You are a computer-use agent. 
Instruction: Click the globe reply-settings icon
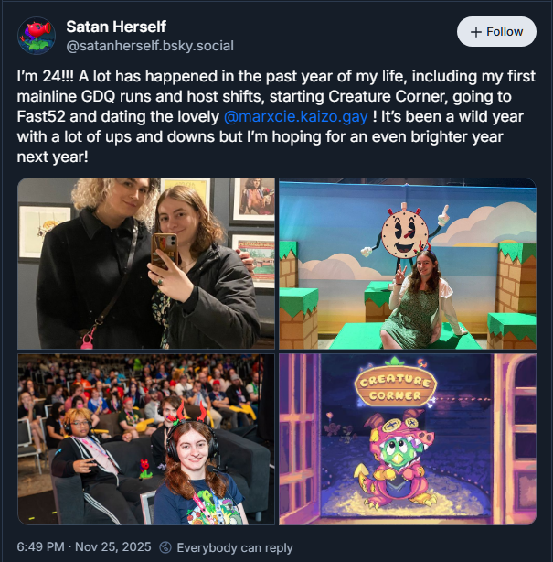pyautogui.click(x=165, y=547)
